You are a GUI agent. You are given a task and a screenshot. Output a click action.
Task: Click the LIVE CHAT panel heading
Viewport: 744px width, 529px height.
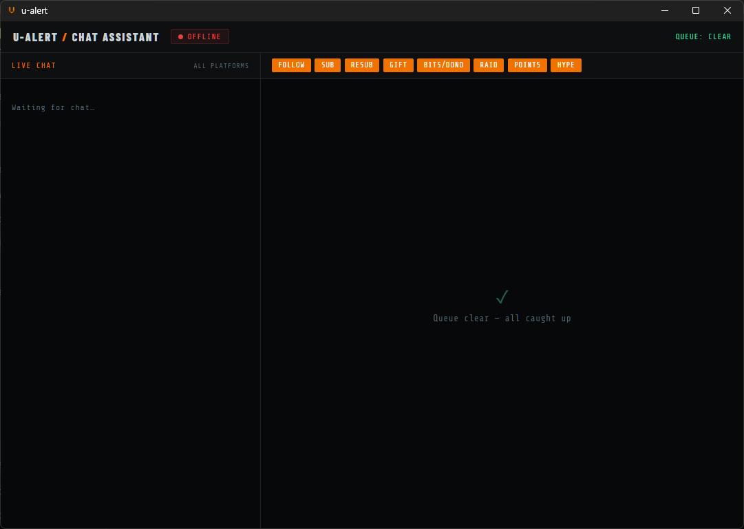pos(34,65)
